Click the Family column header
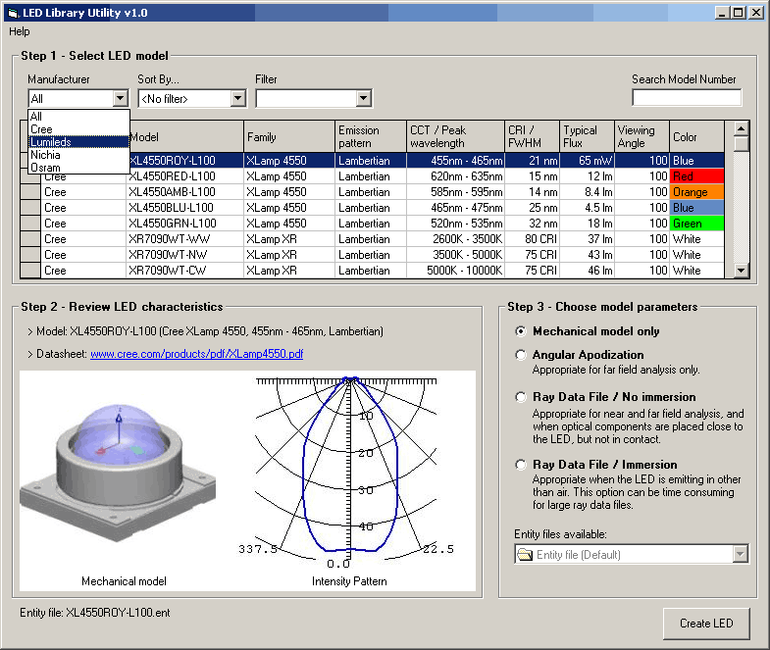The width and height of the screenshot is (770, 650). tap(289, 137)
